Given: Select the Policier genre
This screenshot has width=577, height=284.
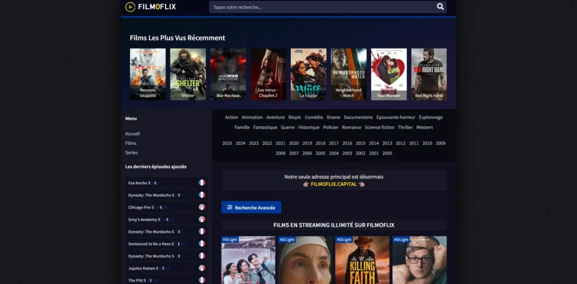Looking at the screenshot, I should click(x=331, y=127).
